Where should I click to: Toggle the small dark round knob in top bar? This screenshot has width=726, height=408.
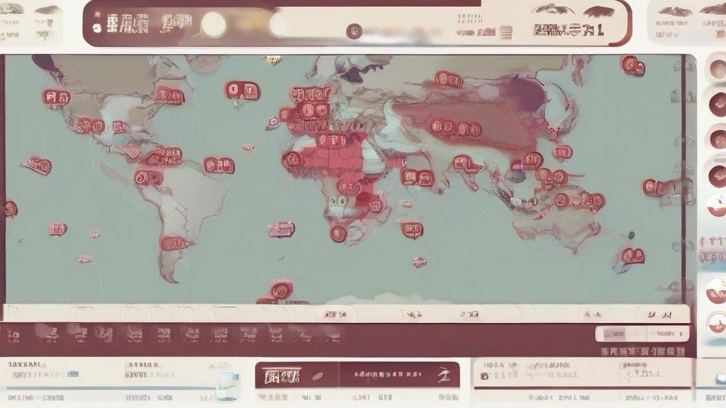tap(354, 31)
